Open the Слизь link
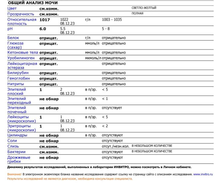 click(x=13, y=146)
